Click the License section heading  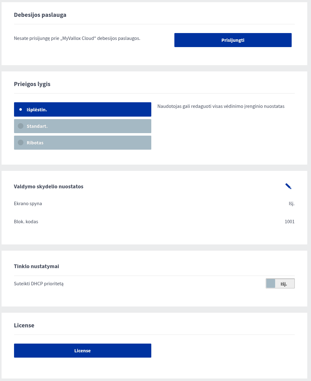[x=24, y=325]
